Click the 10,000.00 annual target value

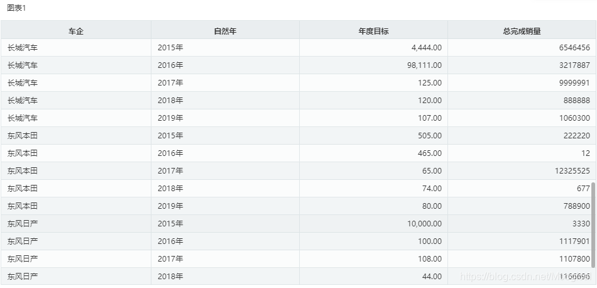tap(425, 224)
